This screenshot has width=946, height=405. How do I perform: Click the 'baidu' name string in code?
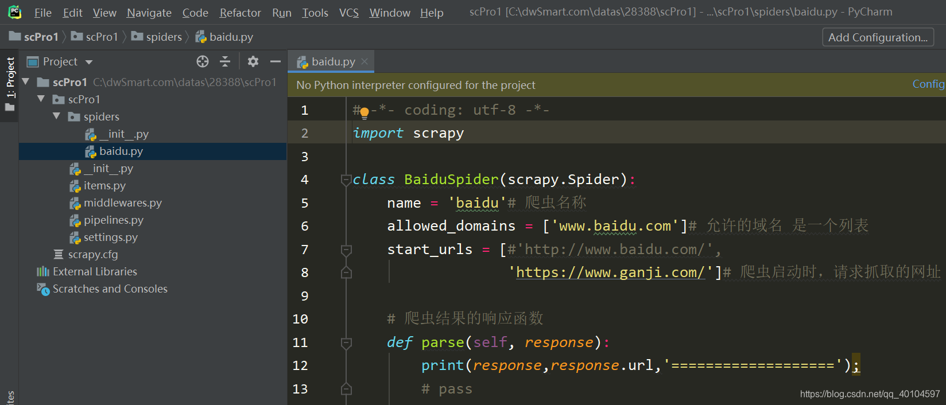click(x=477, y=203)
